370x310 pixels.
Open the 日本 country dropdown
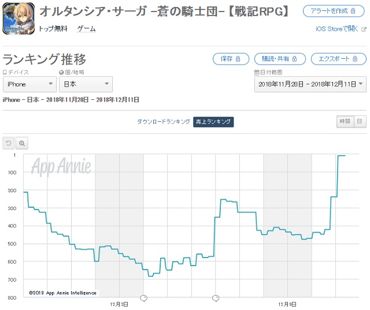[86, 84]
